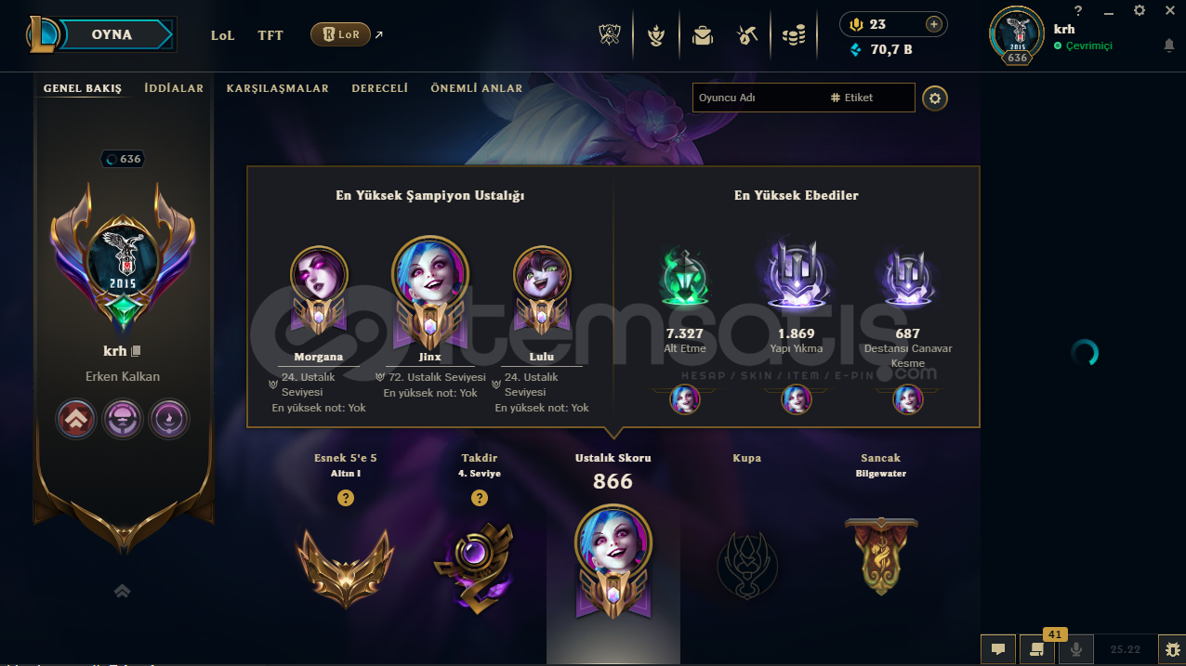Open the Collection backpack icon
This screenshot has height=666, width=1186.
(702, 35)
